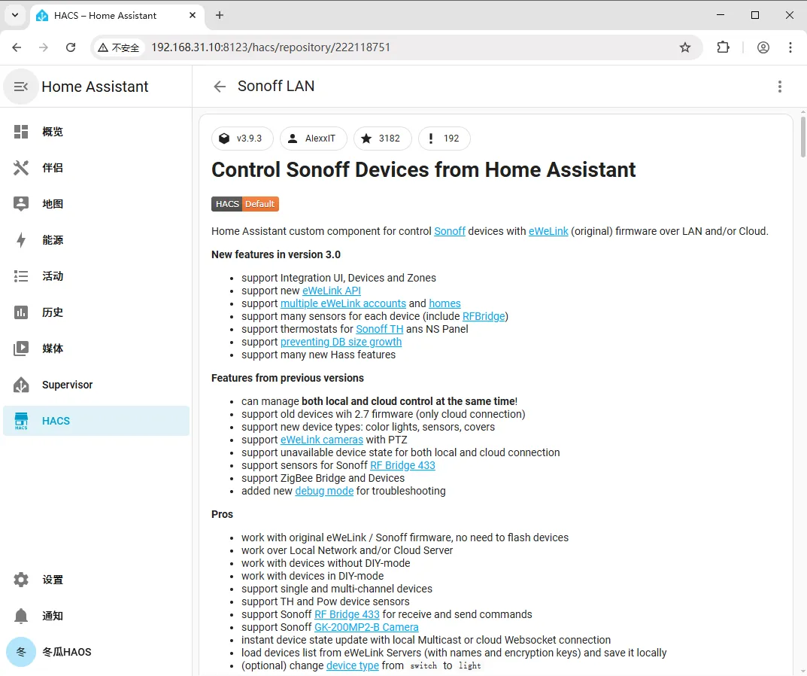Image resolution: width=807 pixels, height=676 pixels.
Task: Open Chrome three-dot menu
Action: 790,47
